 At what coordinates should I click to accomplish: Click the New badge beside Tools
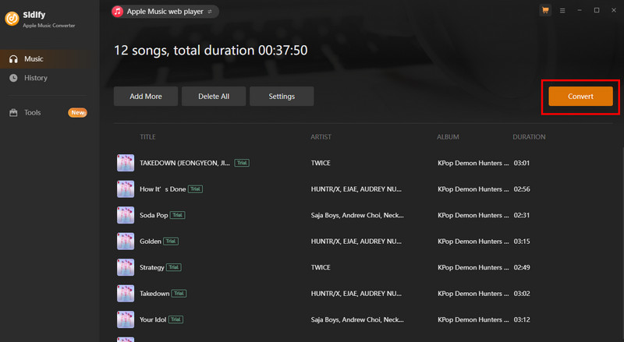(x=77, y=112)
